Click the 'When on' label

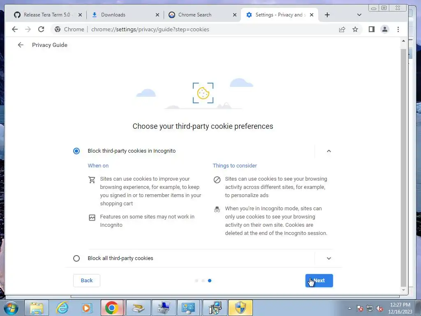[x=98, y=165]
